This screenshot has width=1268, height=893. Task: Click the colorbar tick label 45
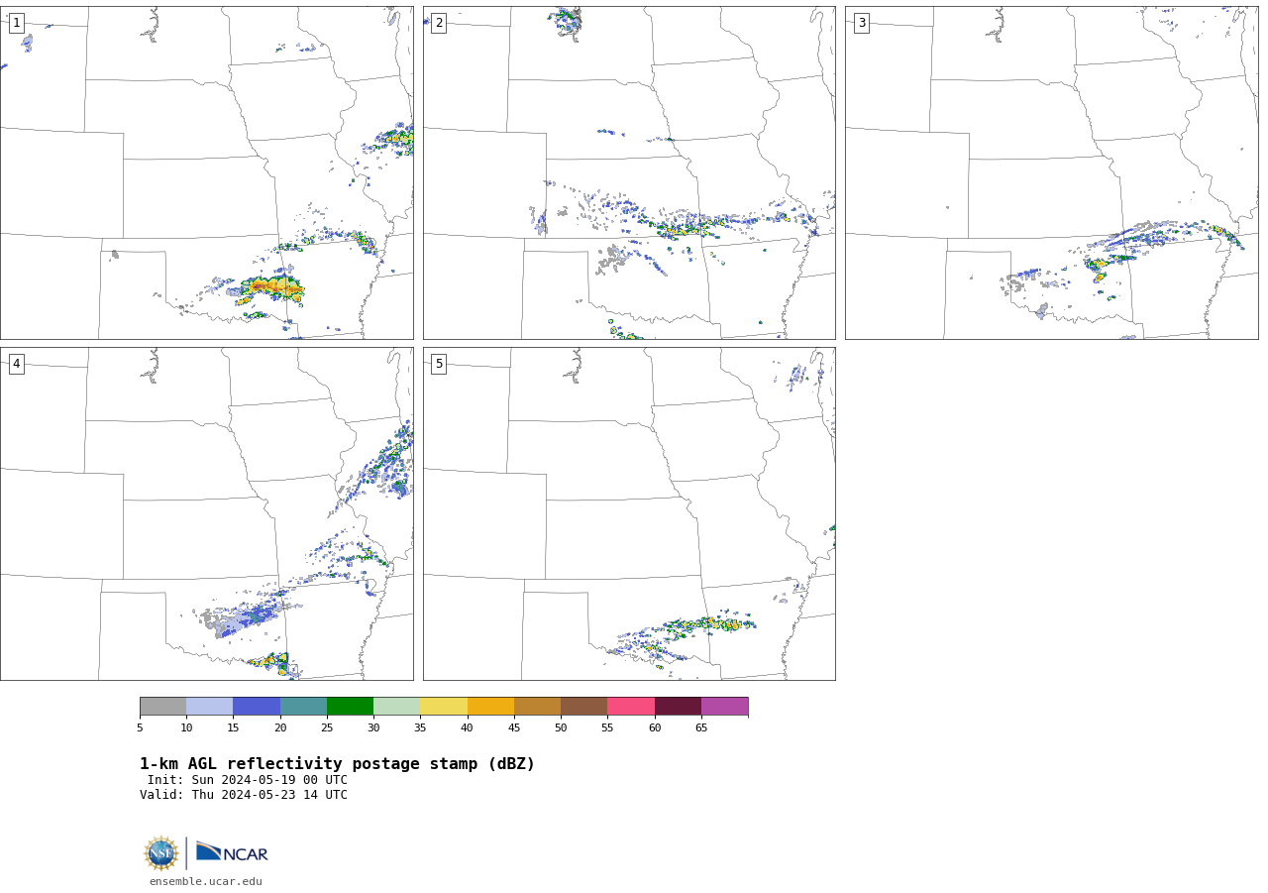pyautogui.click(x=514, y=728)
